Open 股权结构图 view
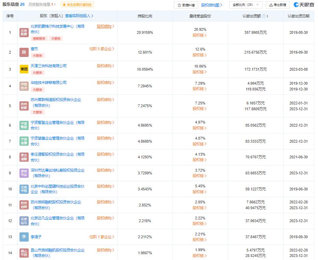The image size is (318, 260). pyautogui.click(x=211, y=5)
